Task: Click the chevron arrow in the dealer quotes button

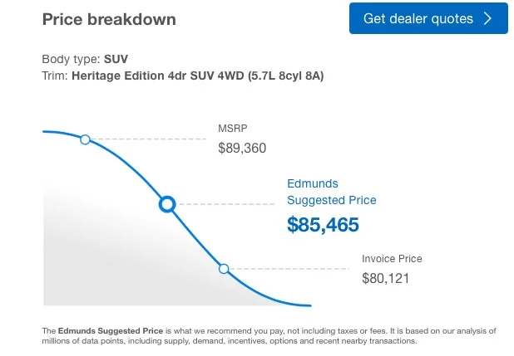Action: [488, 18]
